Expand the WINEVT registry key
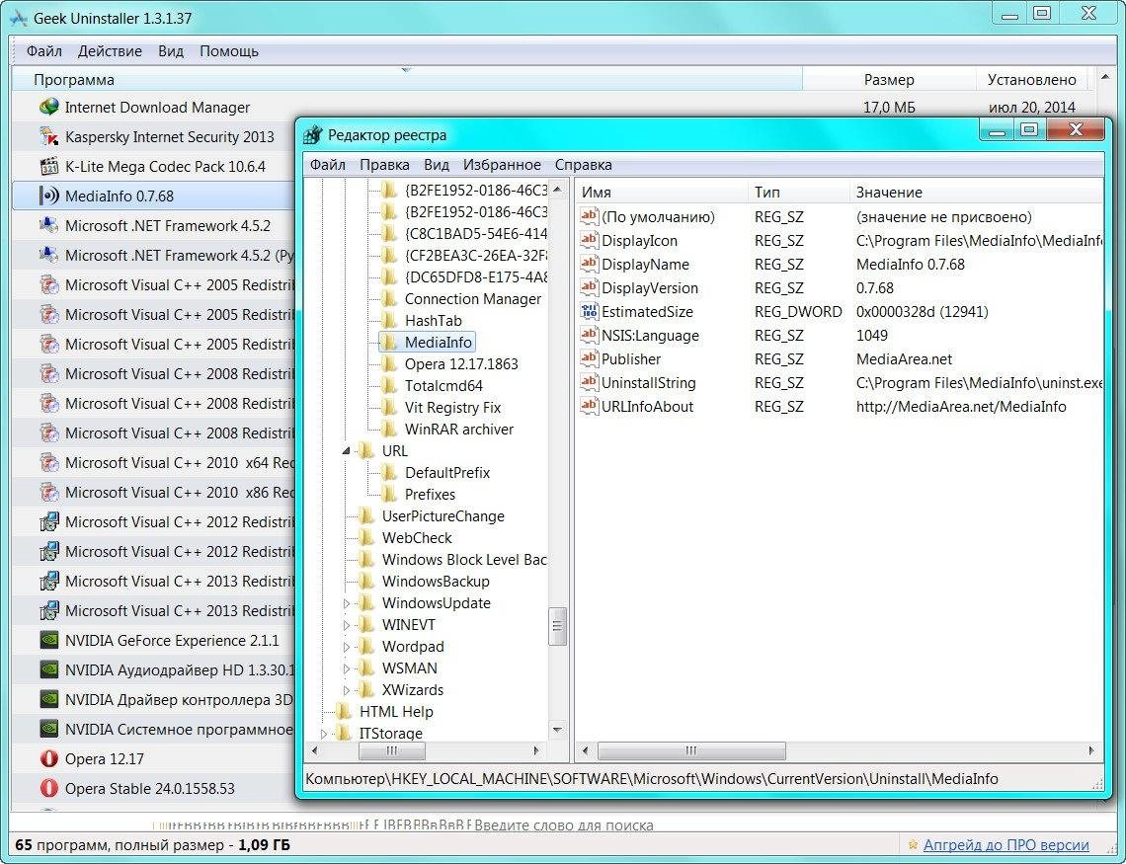 pos(346,625)
